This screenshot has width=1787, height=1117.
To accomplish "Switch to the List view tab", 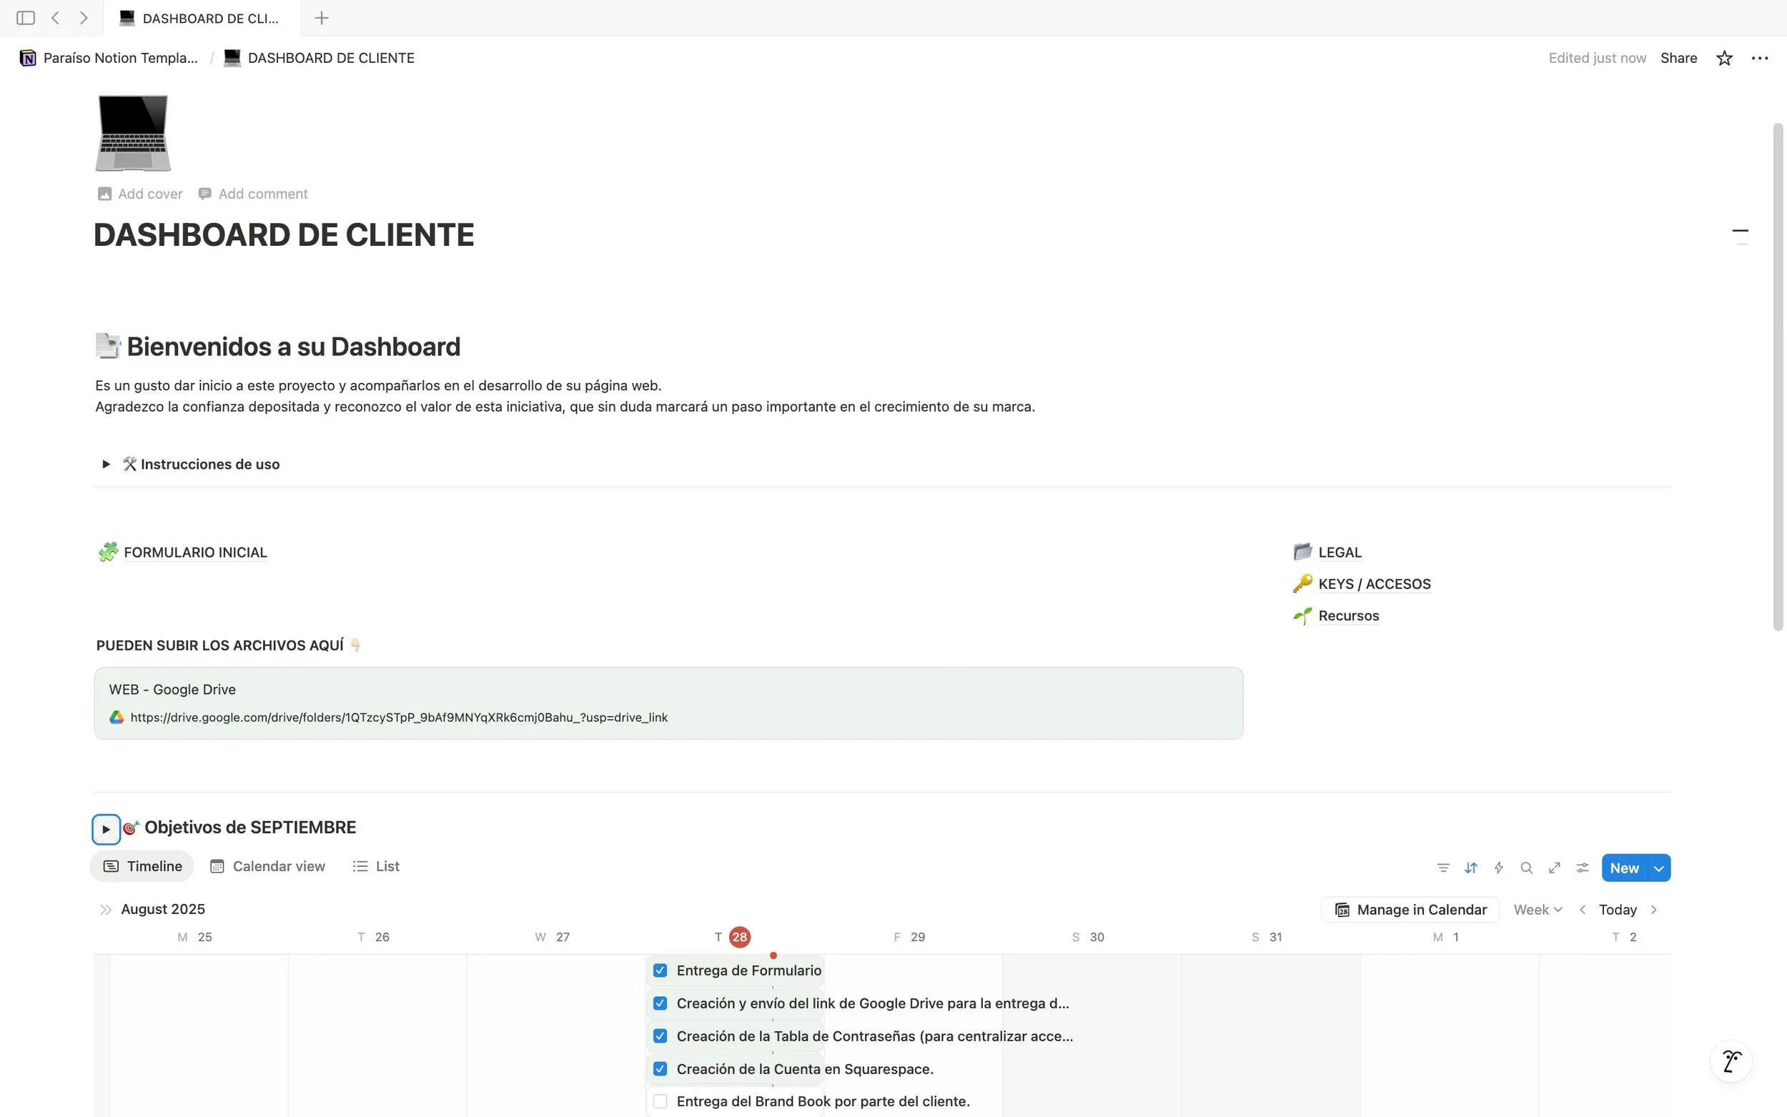I will (x=377, y=867).
